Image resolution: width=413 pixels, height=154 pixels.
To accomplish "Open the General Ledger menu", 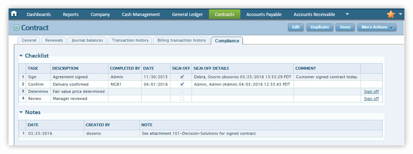I will 187,15.
